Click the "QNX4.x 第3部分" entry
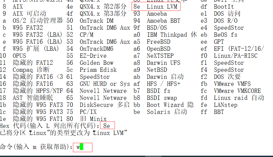Viewport: 273px width, 157px height. click(103, 14)
